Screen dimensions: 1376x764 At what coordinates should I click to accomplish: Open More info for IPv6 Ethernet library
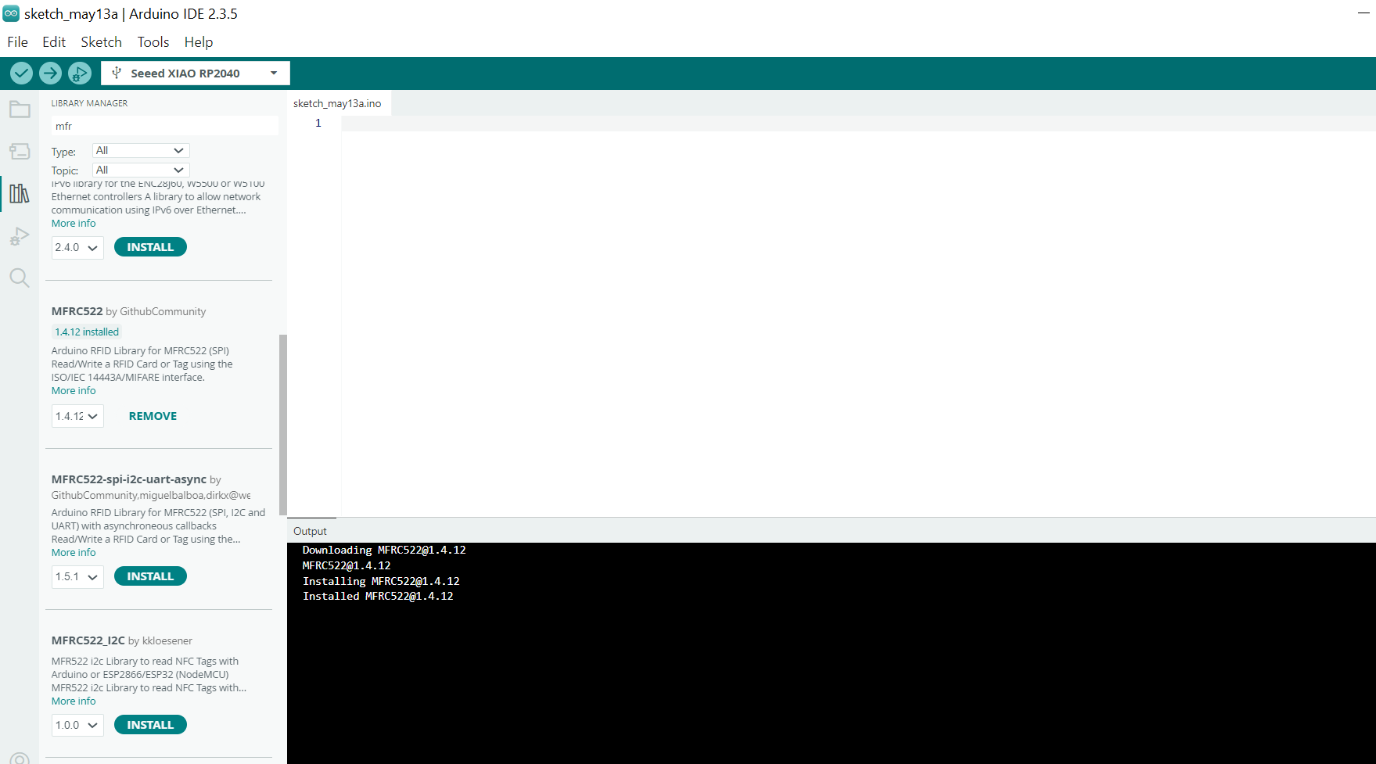pos(74,224)
